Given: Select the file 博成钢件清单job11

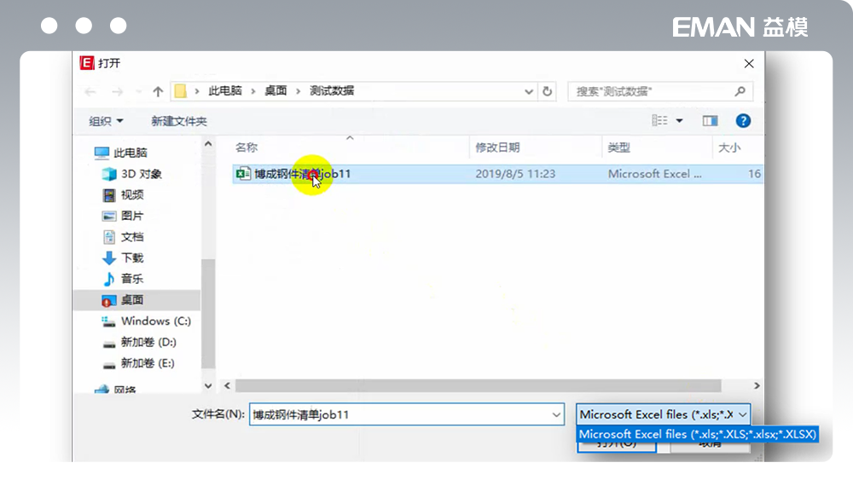Looking at the screenshot, I should pos(302,174).
